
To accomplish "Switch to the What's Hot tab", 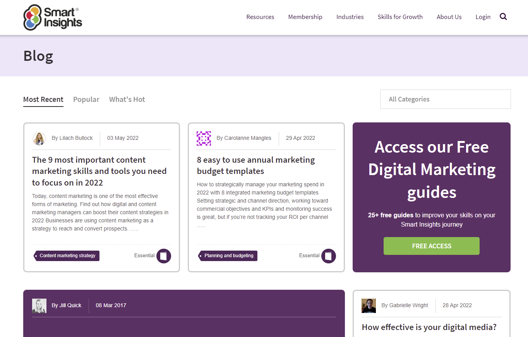I will point(127,100).
